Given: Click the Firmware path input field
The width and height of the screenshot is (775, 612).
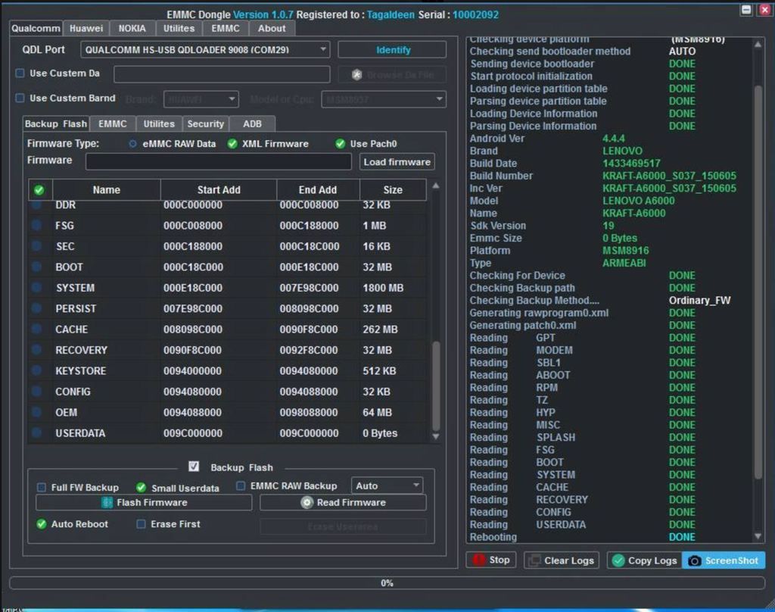Looking at the screenshot, I should pos(218,161).
